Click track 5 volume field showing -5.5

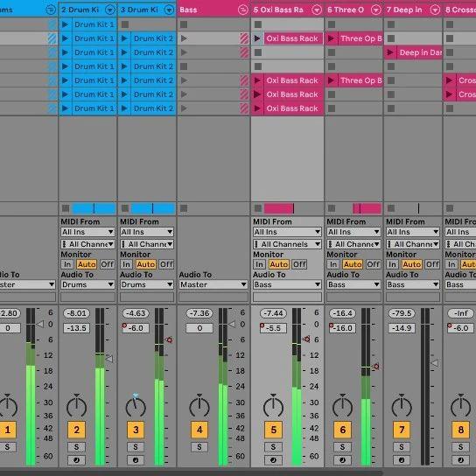pyautogui.click(x=273, y=328)
